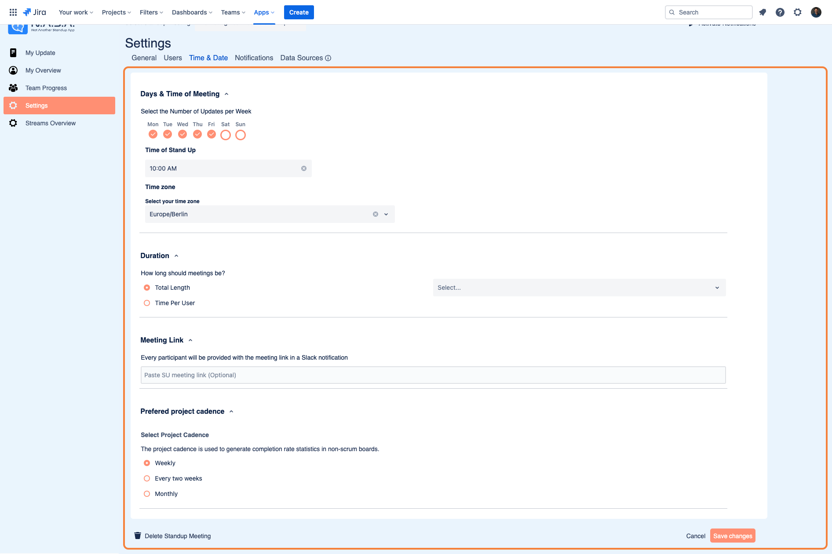Open the help question mark icon
832x554 pixels.
(x=780, y=12)
